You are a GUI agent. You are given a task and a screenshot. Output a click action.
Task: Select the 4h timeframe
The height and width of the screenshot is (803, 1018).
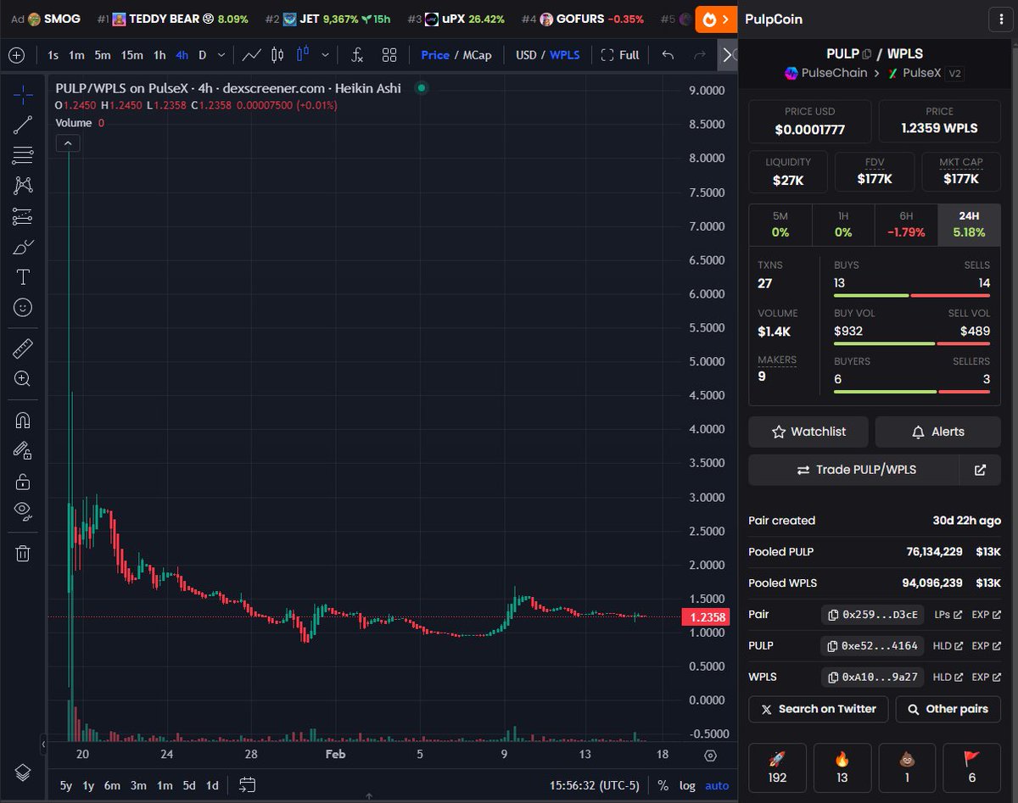coord(182,55)
